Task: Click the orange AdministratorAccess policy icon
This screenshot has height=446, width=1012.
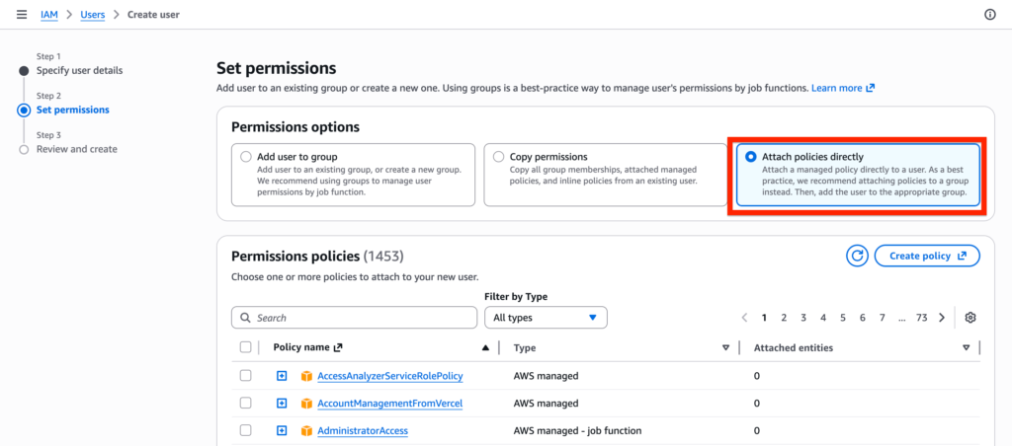Action: (307, 431)
